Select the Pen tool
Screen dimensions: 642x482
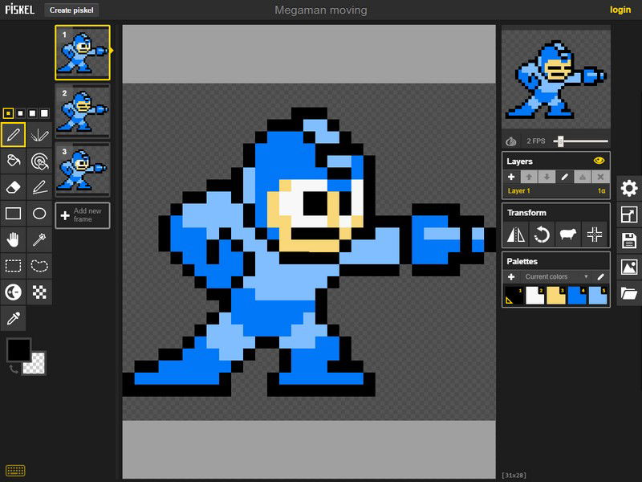pos(13,134)
